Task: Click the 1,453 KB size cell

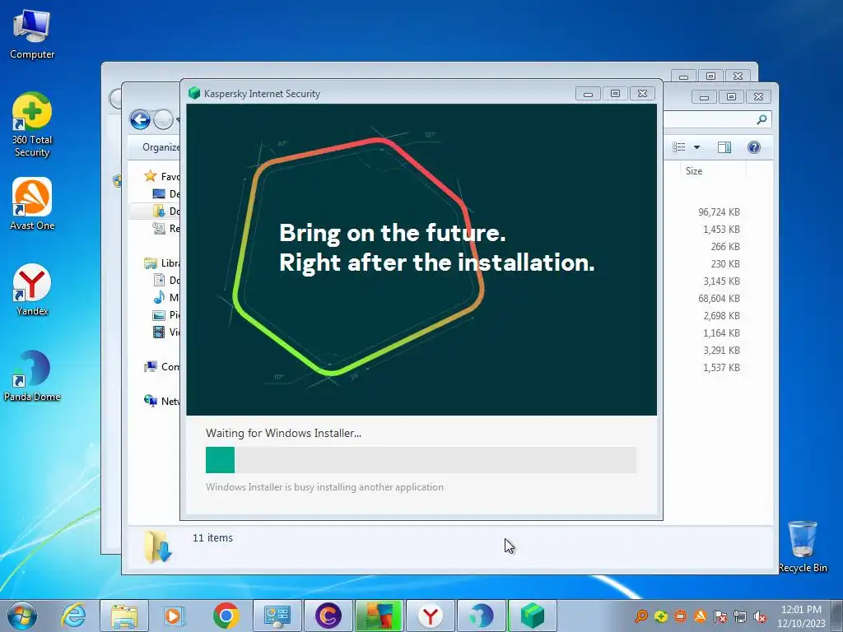Action: (x=721, y=230)
